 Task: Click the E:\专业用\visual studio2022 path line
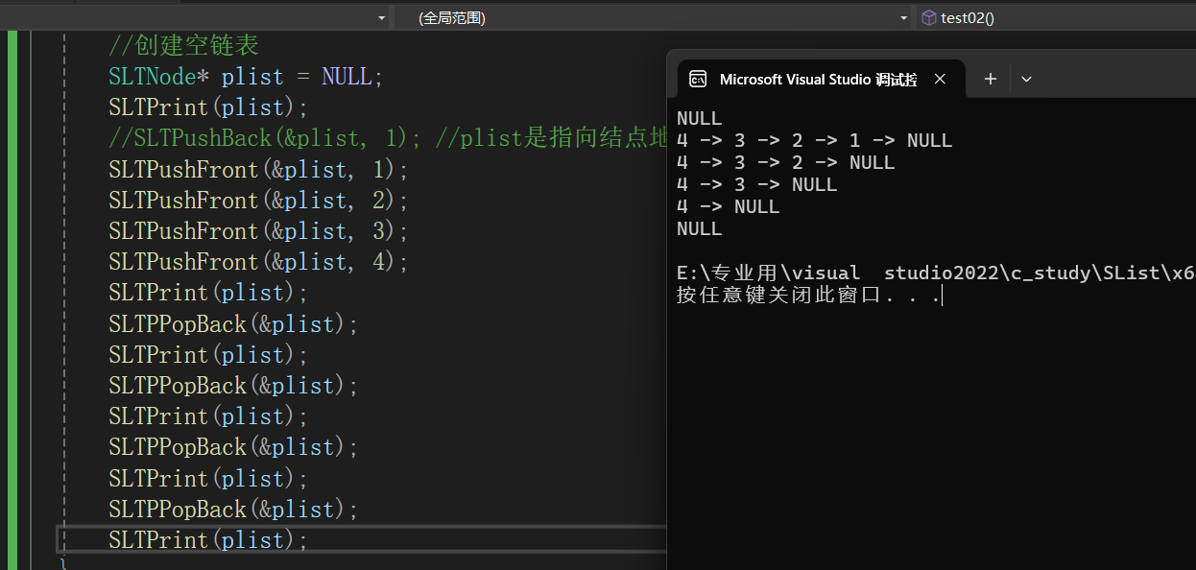[936, 273]
